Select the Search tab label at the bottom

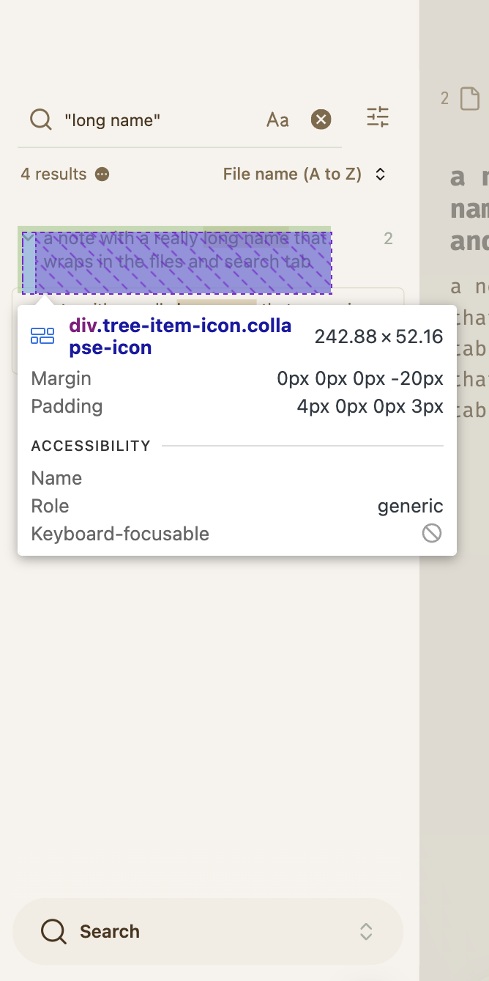pyautogui.click(x=110, y=931)
